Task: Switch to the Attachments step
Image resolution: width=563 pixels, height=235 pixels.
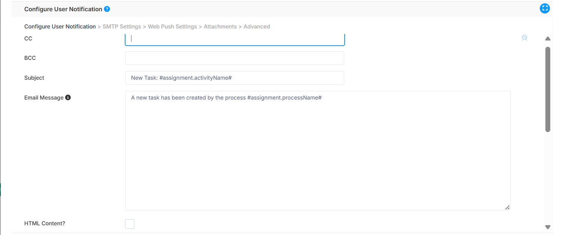Action: point(220,27)
